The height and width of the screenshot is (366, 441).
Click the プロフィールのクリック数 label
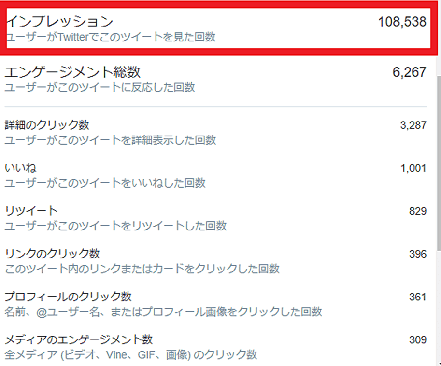pos(68,297)
